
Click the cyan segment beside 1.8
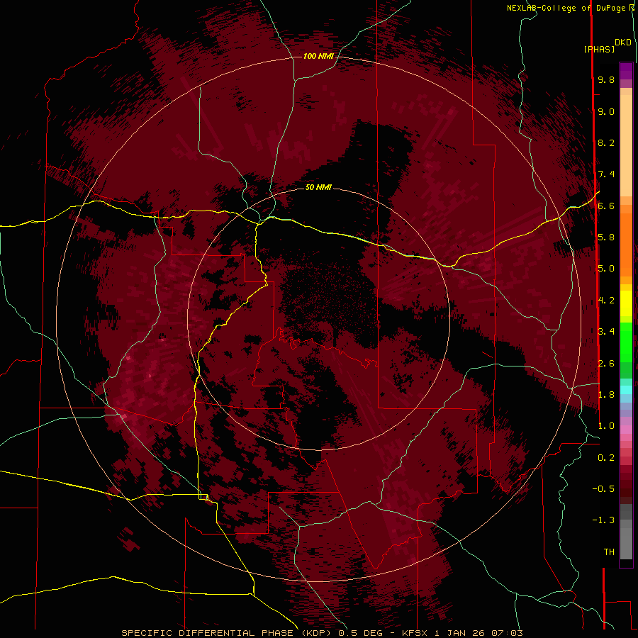coord(626,390)
